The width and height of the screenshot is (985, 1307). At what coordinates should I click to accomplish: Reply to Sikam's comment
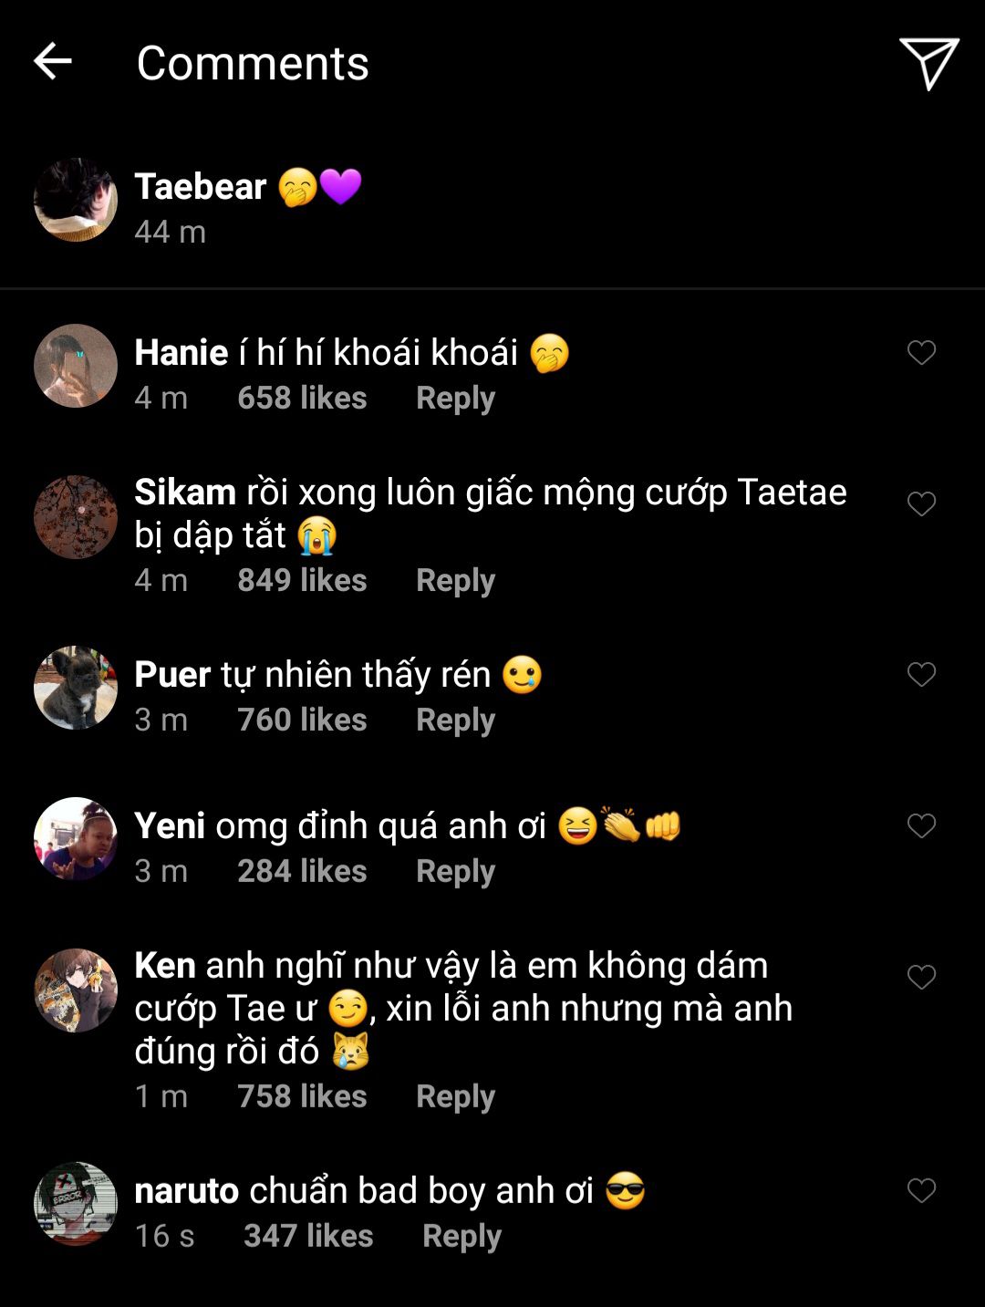pyautogui.click(x=455, y=581)
